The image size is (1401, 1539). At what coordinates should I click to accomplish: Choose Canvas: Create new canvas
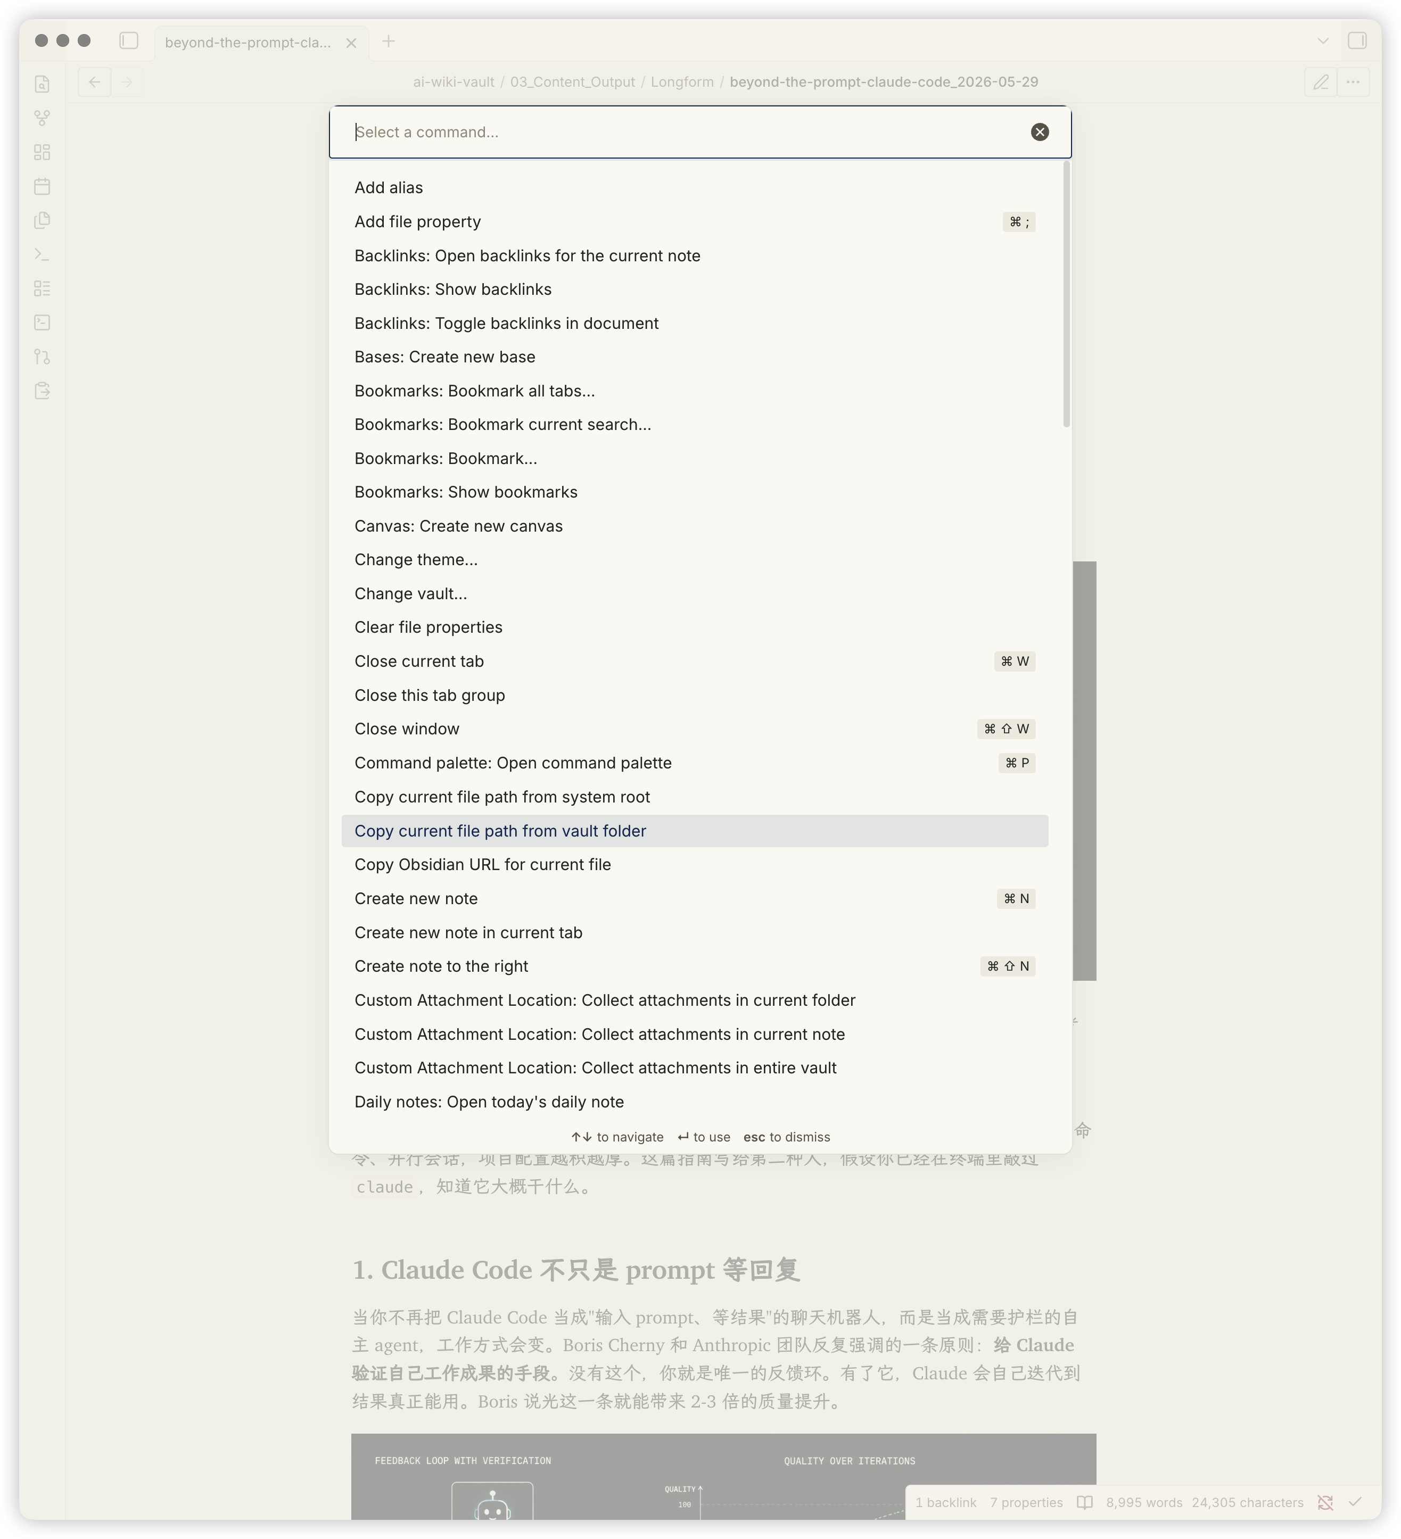pyautogui.click(x=695, y=526)
